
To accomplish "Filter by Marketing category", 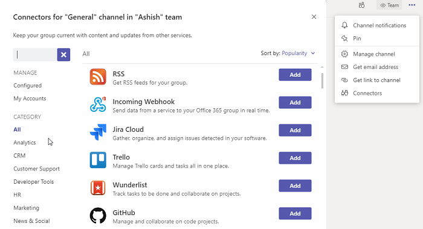I will (26, 208).
